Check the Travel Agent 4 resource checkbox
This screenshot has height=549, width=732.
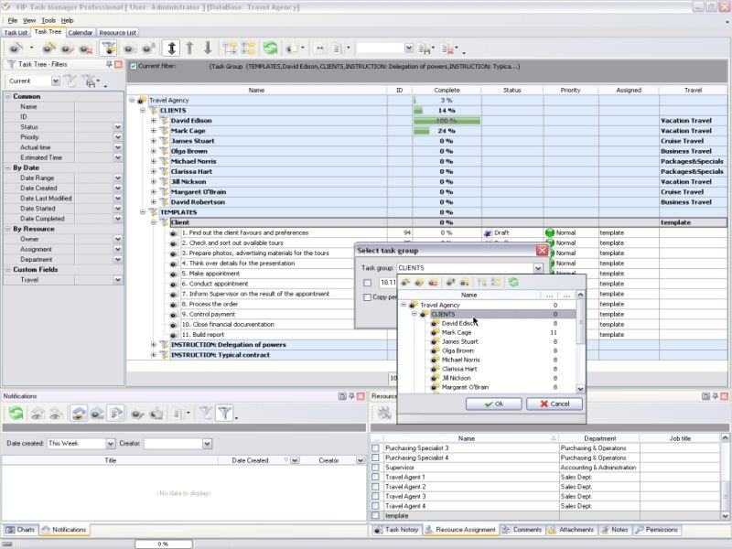(x=375, y=506)
